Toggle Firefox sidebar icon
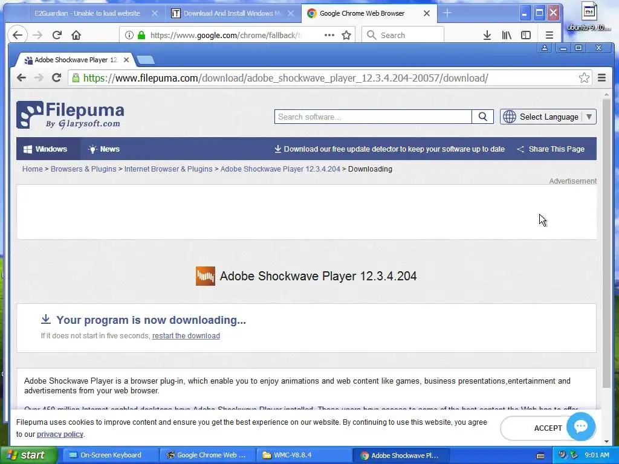This screenshot has height=464, width=619. (x=526, y=35)
